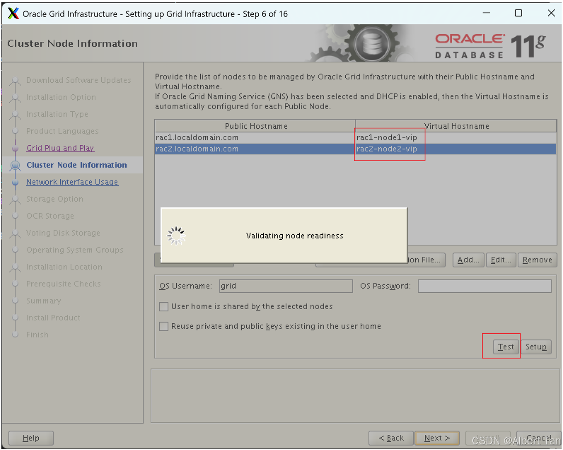This screenshot has width=563, height=450.
Task: Select the rac1-node1-vip virtual hostname cell
Action: tap(456, 138)
